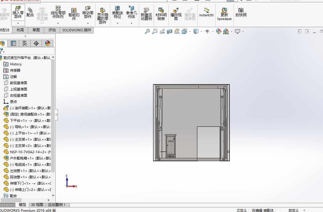This screenshot has height=212, width=323.
Task: Open Assembly Features (装配体特征)
Action: point(117,12)
